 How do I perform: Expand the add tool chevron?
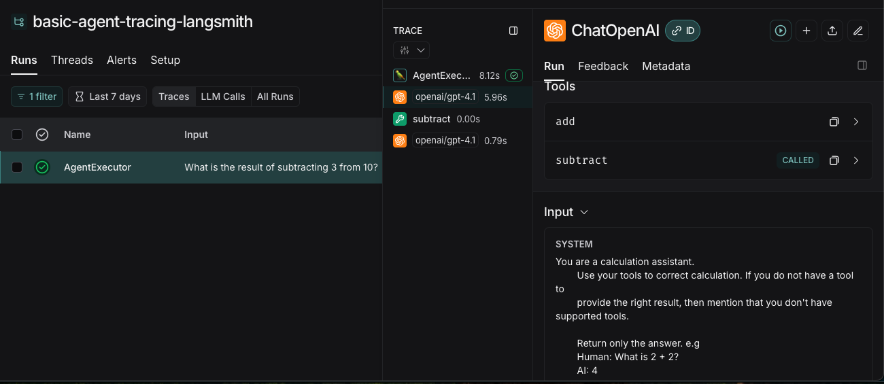click(856, 122)
